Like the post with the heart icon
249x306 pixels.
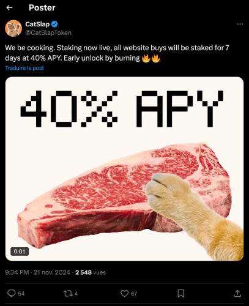(x=124, y=294)
